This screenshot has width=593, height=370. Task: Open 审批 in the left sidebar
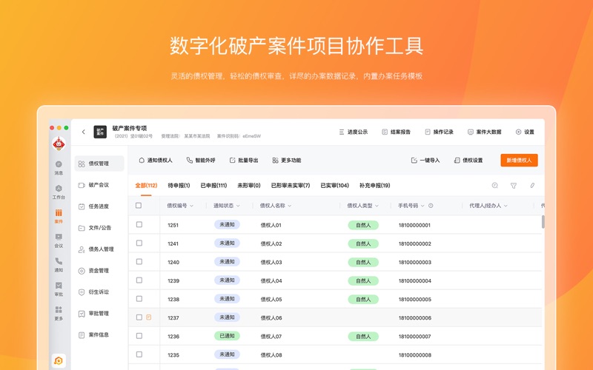coord(59,288)
